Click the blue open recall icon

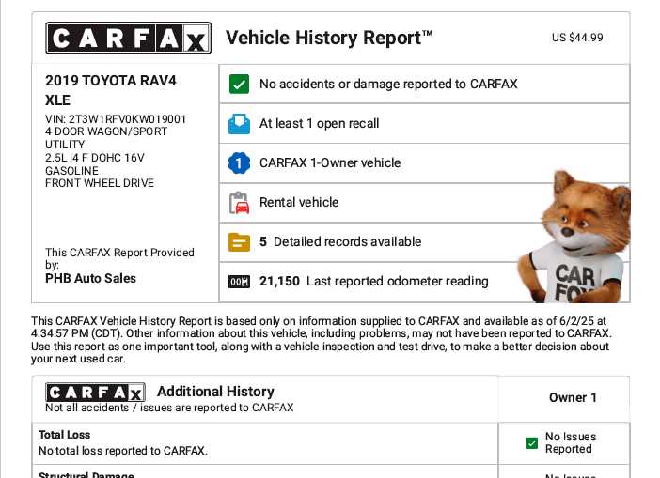(240, 124)
